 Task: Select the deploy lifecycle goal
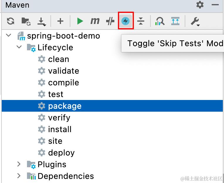click(61, 153)
